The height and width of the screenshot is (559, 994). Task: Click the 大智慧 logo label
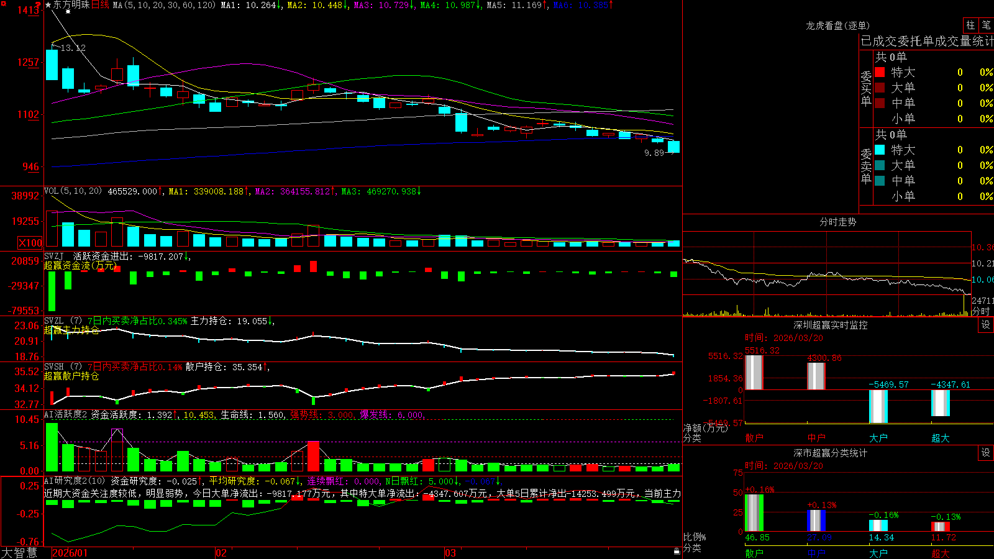click(19, 553)
